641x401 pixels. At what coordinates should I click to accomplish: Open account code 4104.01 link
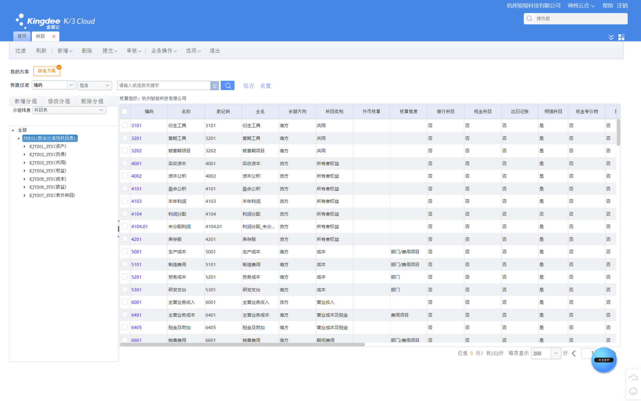tap(140, 227)
